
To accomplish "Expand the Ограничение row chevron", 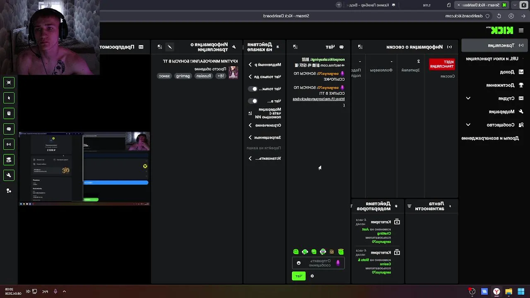I will click(x=250, y=125).
